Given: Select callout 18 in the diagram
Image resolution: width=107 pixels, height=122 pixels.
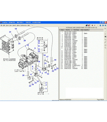Looking at the screenshot, I should [45, 55].
